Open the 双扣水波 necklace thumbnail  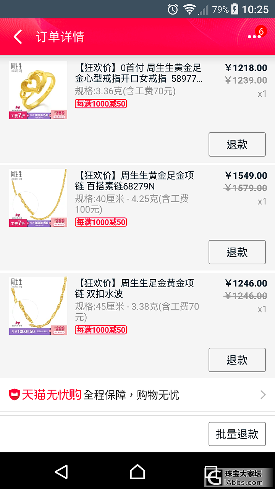point(38,306)
